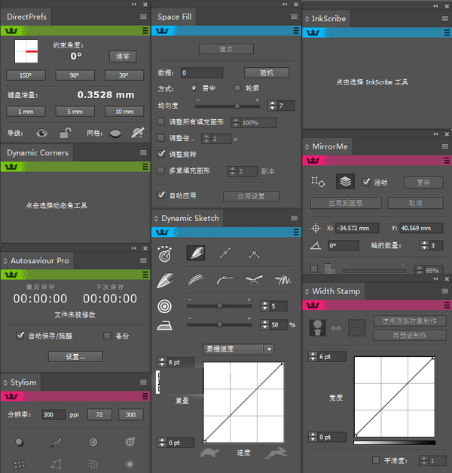452x473 pixels.
Task: Select the layers icon in MirrorMe
Action: (x=345, y=182)
